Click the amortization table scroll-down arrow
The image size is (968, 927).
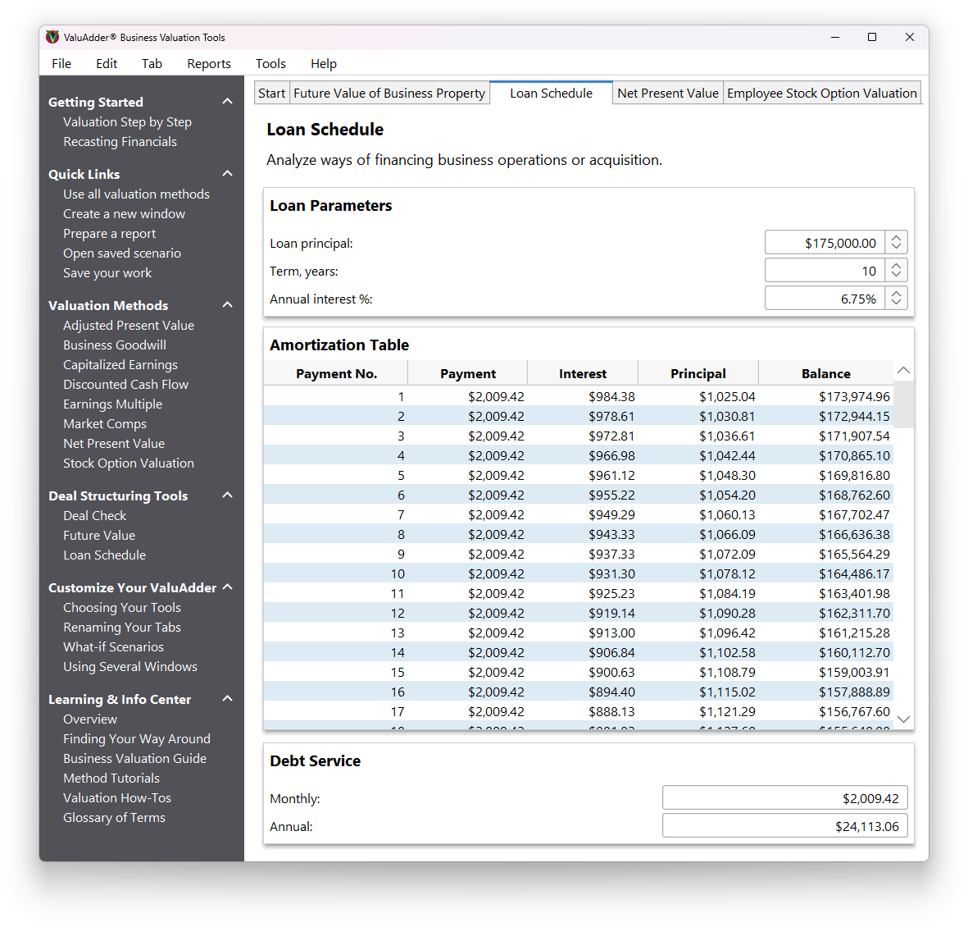pos(903,719)
